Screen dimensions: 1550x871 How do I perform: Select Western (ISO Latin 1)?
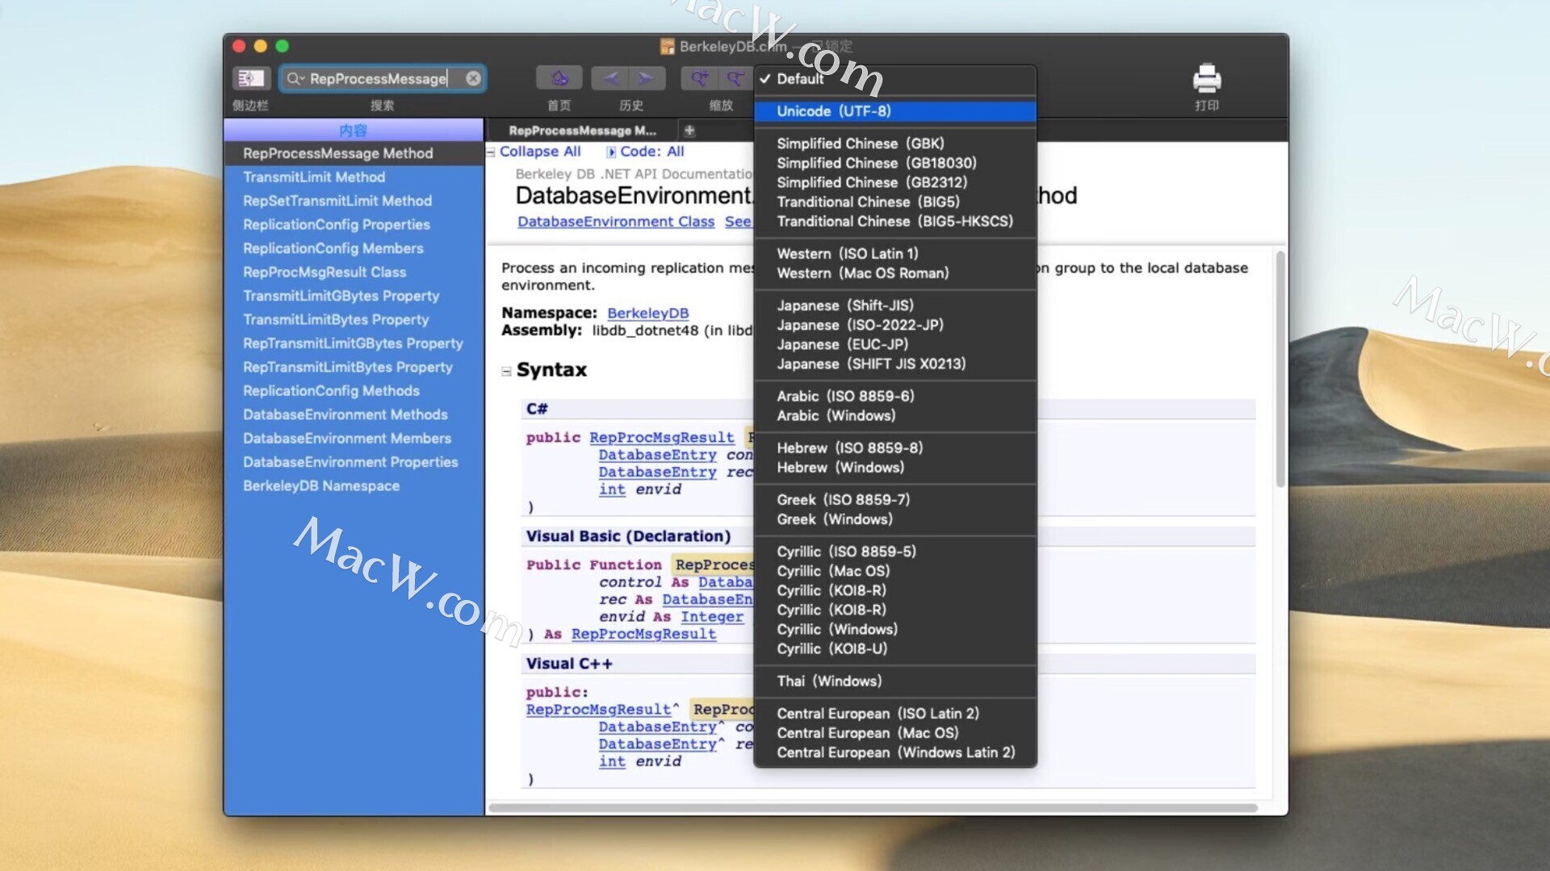(895, 253)
